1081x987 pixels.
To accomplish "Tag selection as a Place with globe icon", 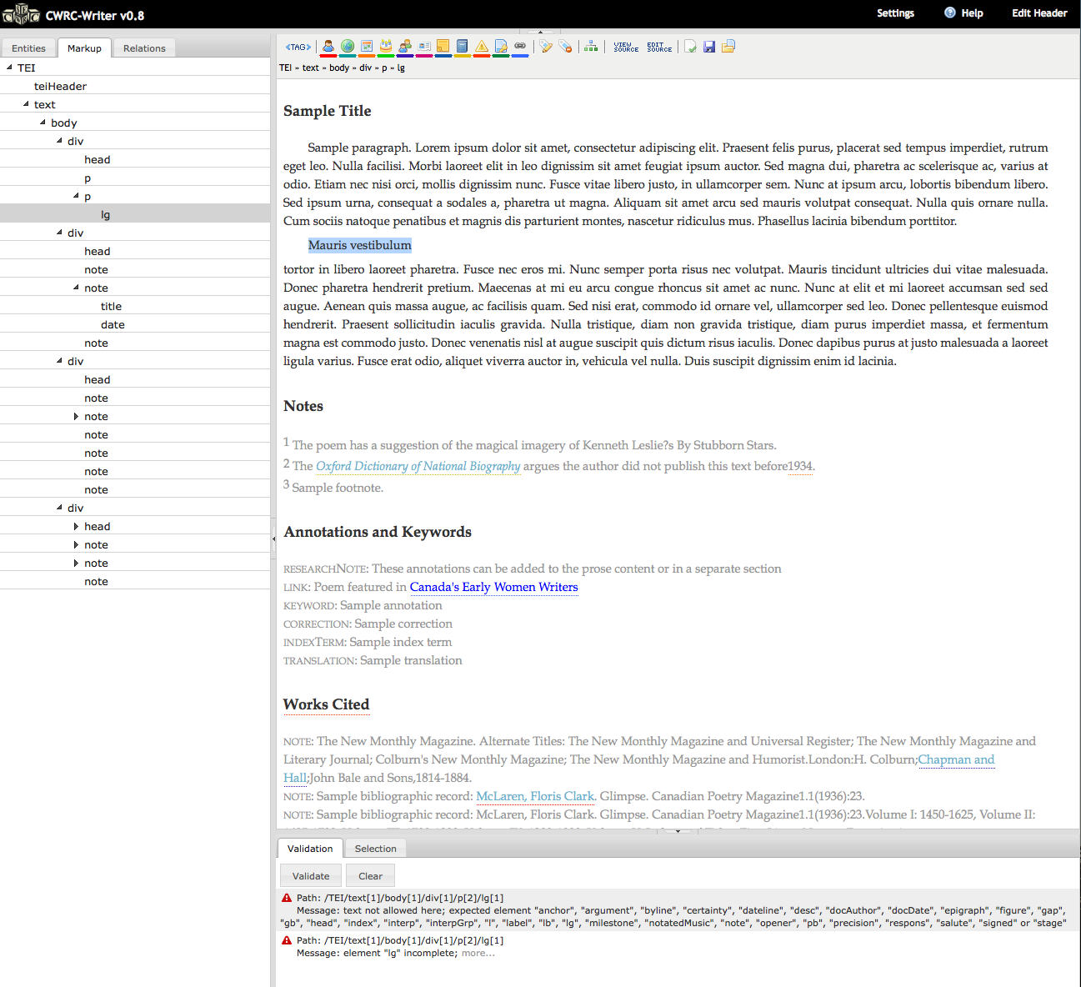I will (x=348, y=47).
